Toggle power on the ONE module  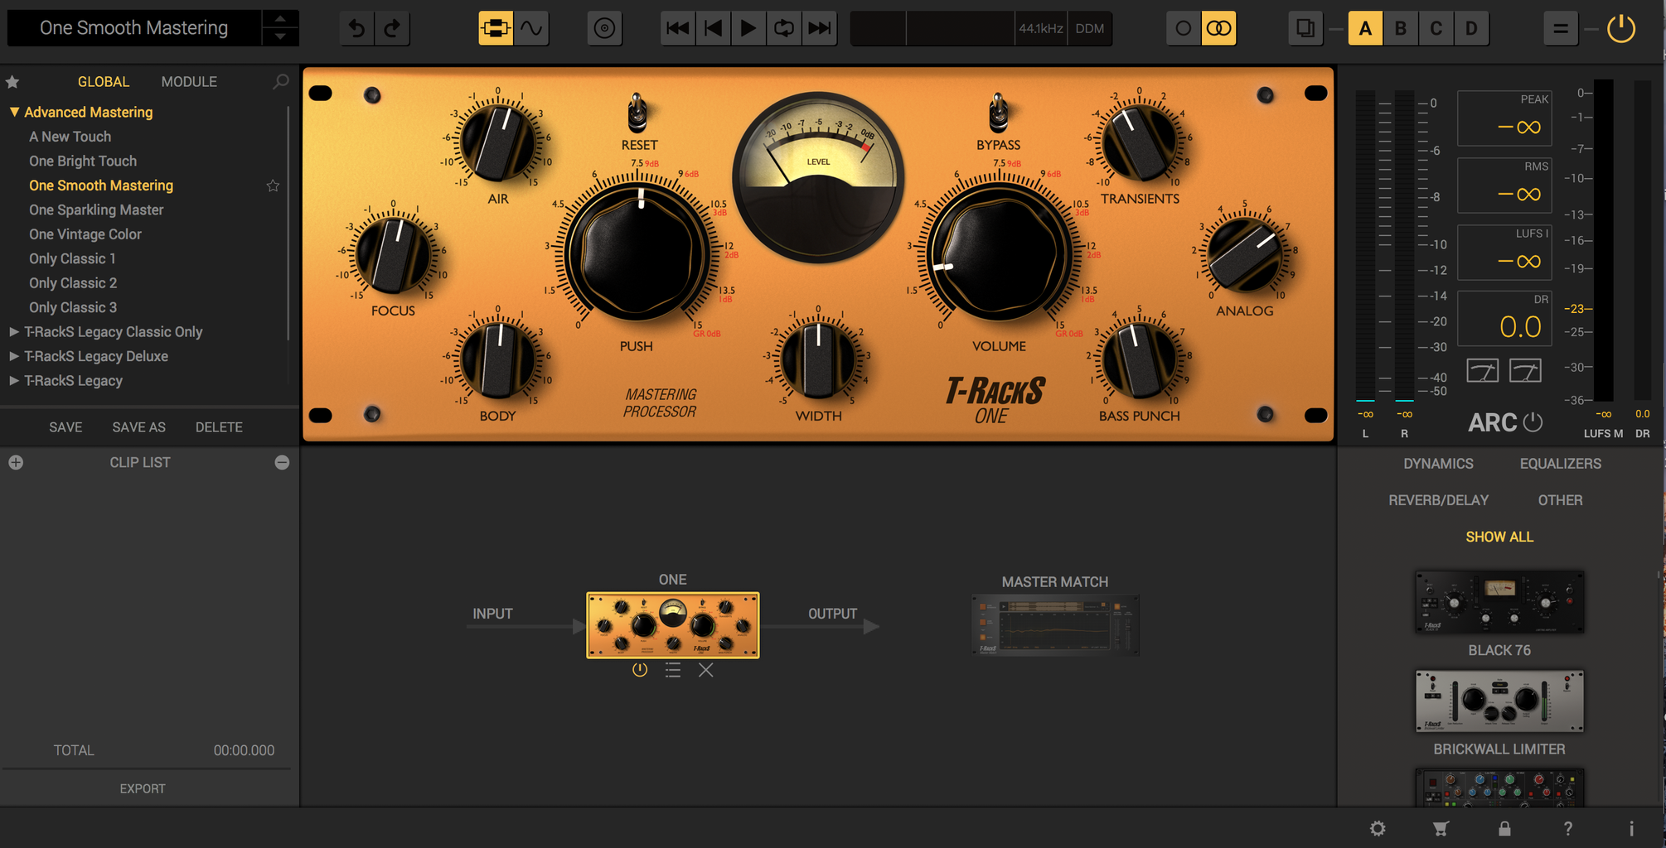coord(640,670)
